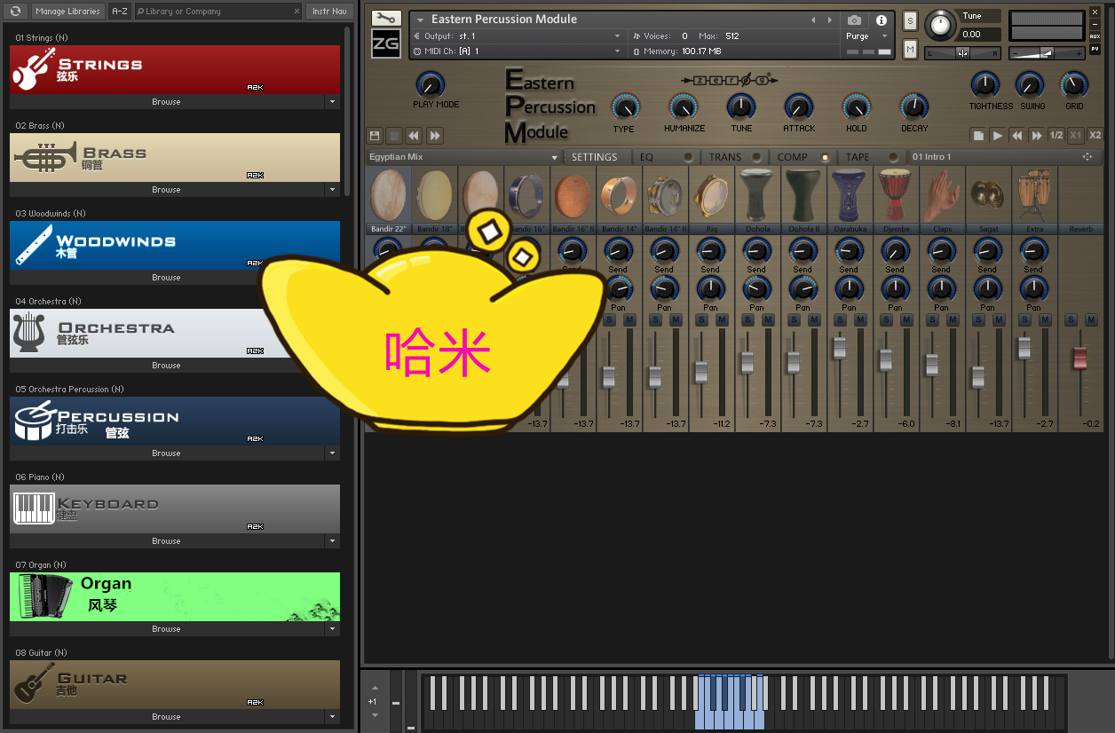Screen dimensions: 1115x733
Task: Switch to the EQ tab label
Action: coord(647,157)
